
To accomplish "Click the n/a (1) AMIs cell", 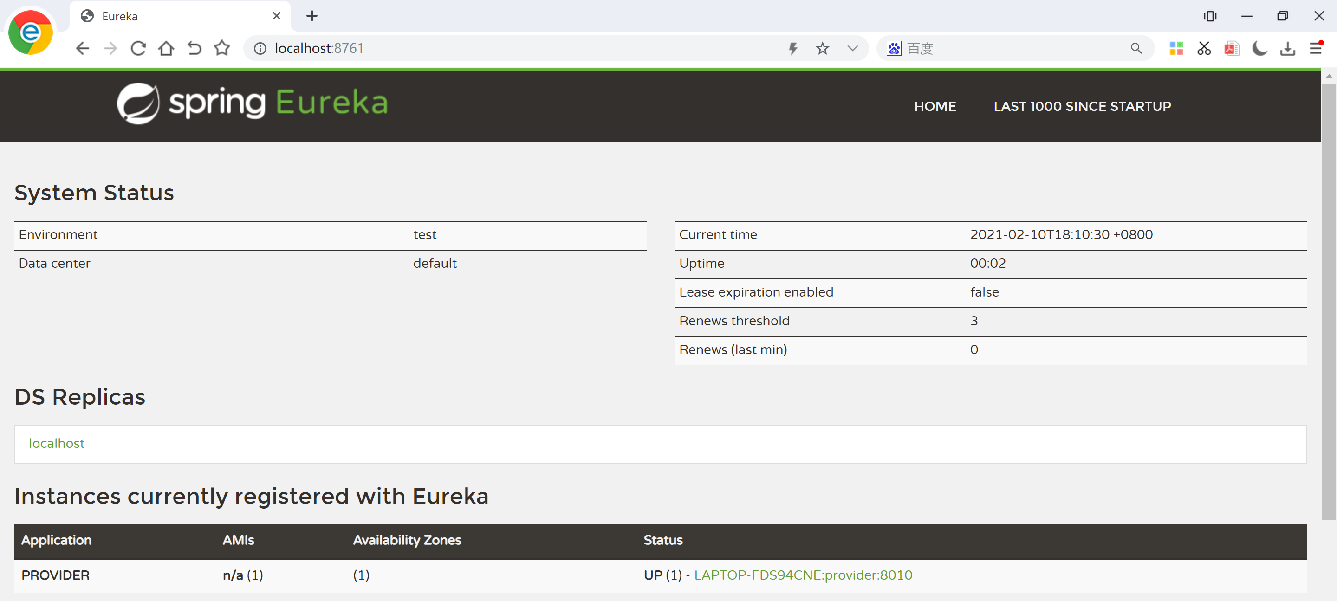I will click(243, 575).
